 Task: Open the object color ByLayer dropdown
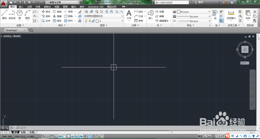(193, 12)
